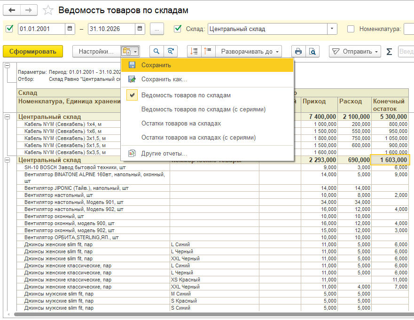Click the Приход column header
This screenshot has height=320, width=414.
pyautogui.click(x=319, y=105)
